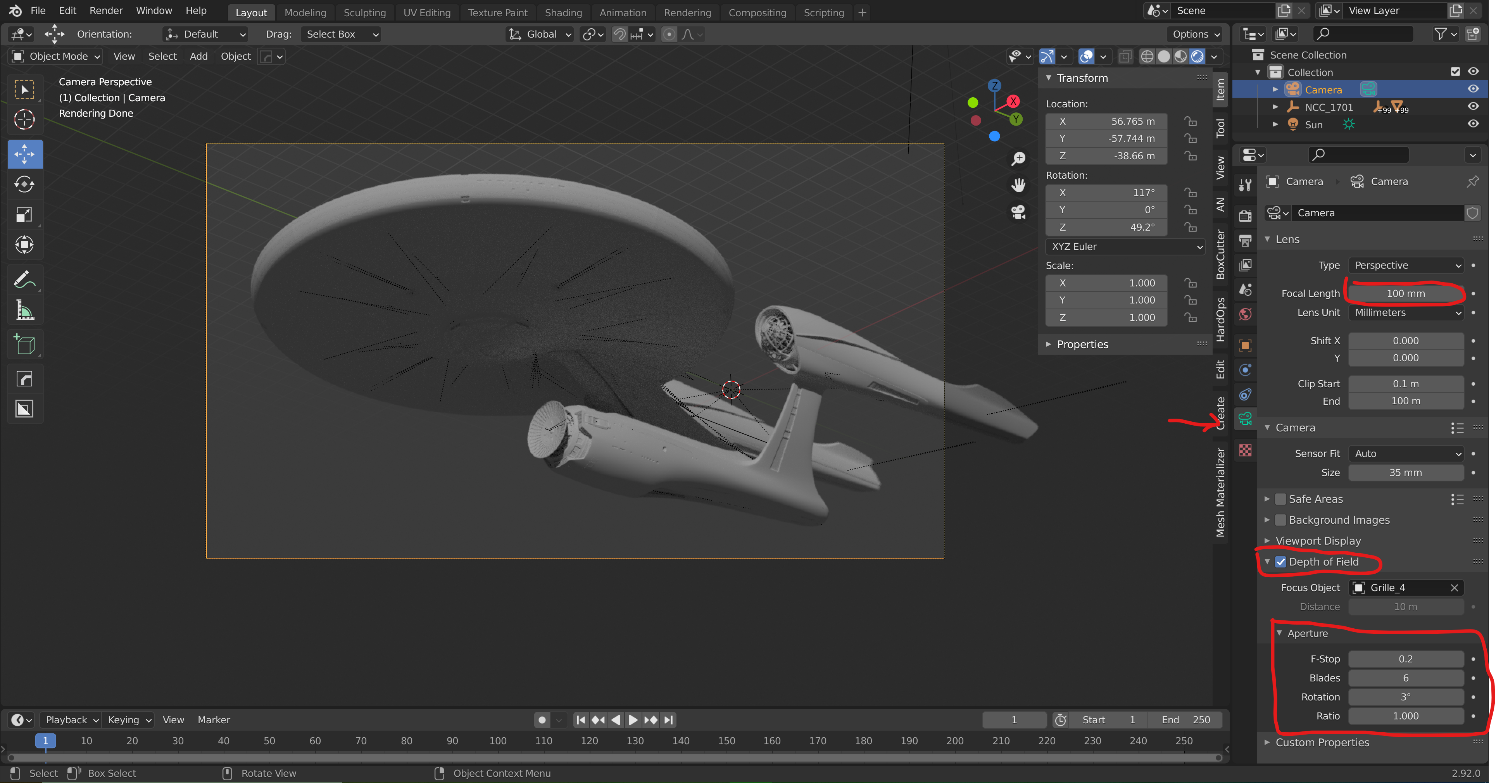Click the F-Stop 0.2 field
1496x783 pixels.
1405,659
